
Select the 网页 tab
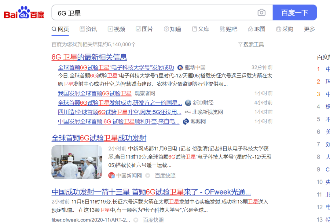(60, 29)
